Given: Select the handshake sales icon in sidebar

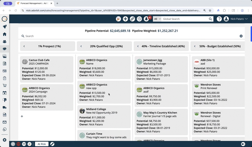Looking at the screenshot, I should (5, 49).
